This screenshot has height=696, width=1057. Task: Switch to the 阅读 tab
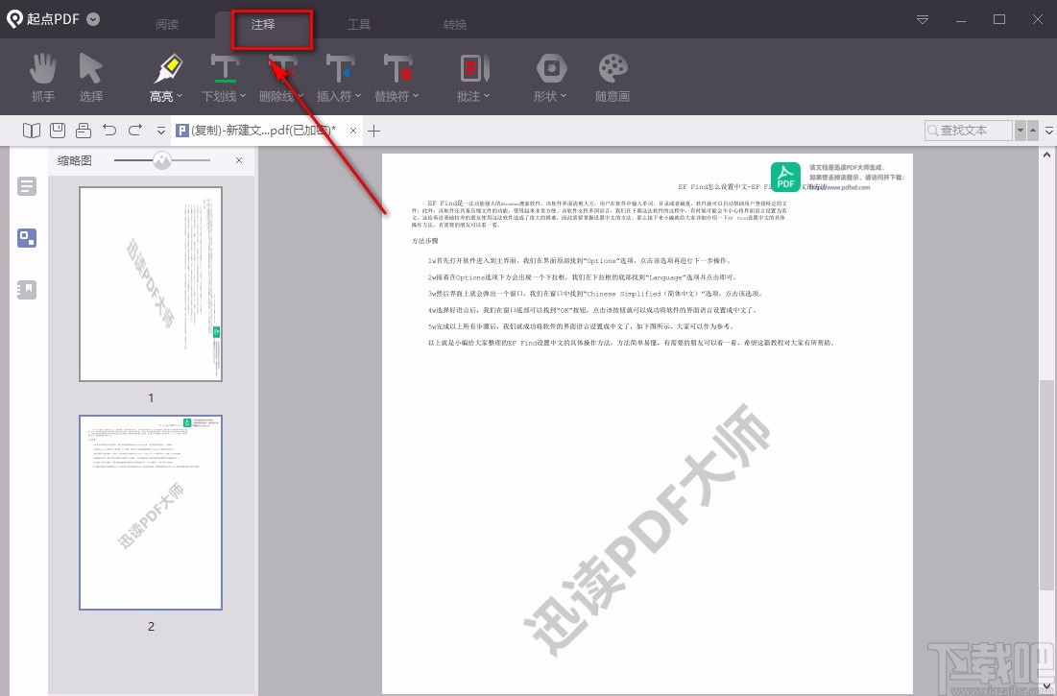[x=167, y=25]
